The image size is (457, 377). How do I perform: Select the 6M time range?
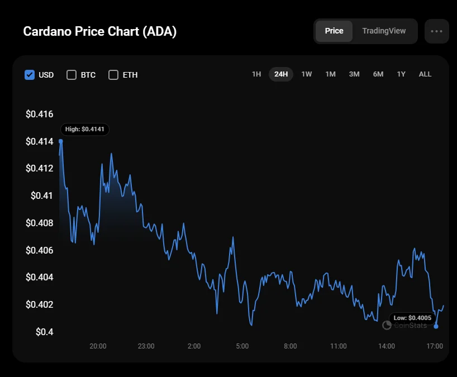378,74
